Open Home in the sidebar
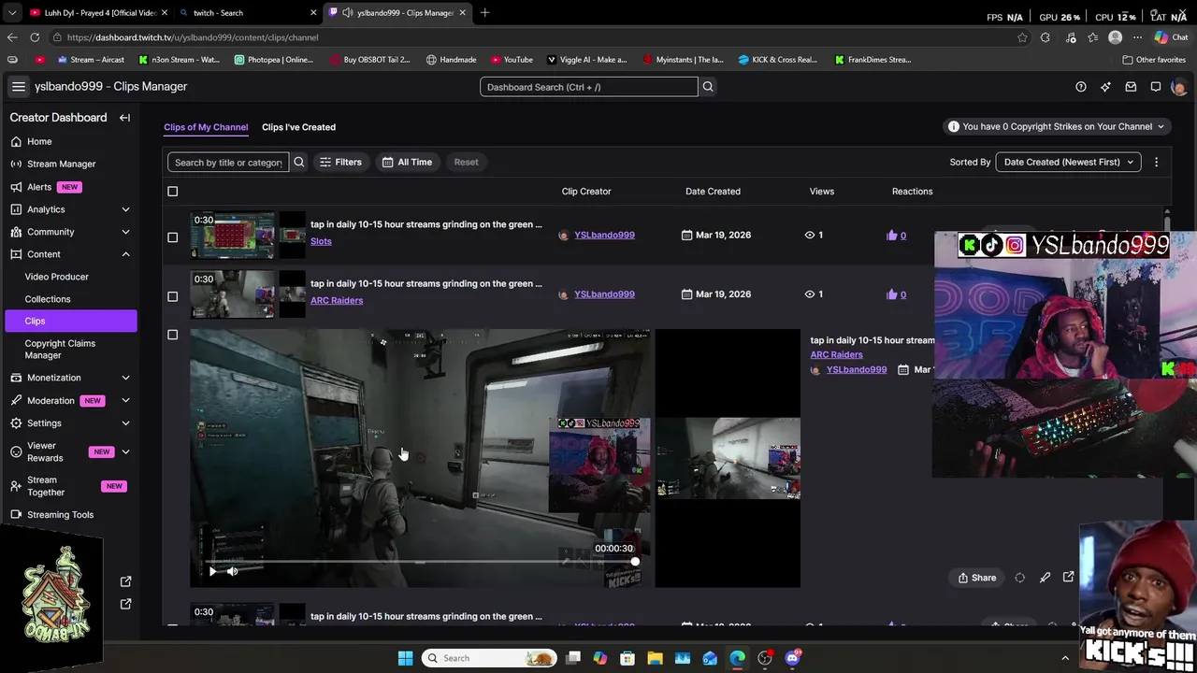The width and height of the screenshot is (1197, 673). click(39, 141)
